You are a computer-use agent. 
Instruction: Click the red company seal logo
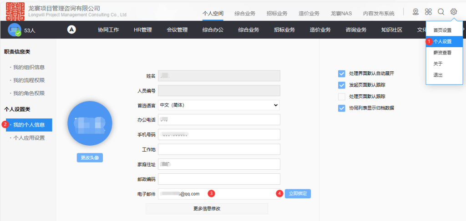(15, 11)
